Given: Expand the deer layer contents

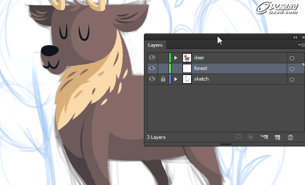Looking at the screenshot, I should (176, 58).
